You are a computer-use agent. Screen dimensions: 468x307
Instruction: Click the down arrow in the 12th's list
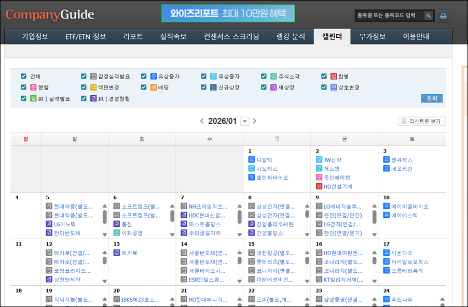click(x=104, y=281)
